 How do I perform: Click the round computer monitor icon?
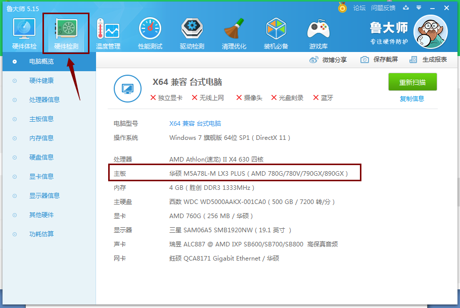(x=127, y=88)
